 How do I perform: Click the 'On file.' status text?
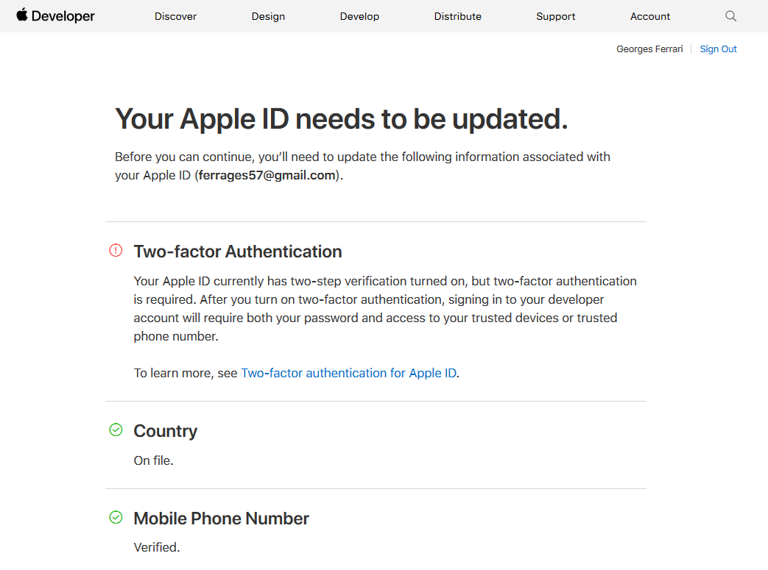click(153, 460)
